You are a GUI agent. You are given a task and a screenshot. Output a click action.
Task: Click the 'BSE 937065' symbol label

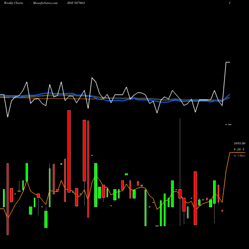tap(76, 3)
